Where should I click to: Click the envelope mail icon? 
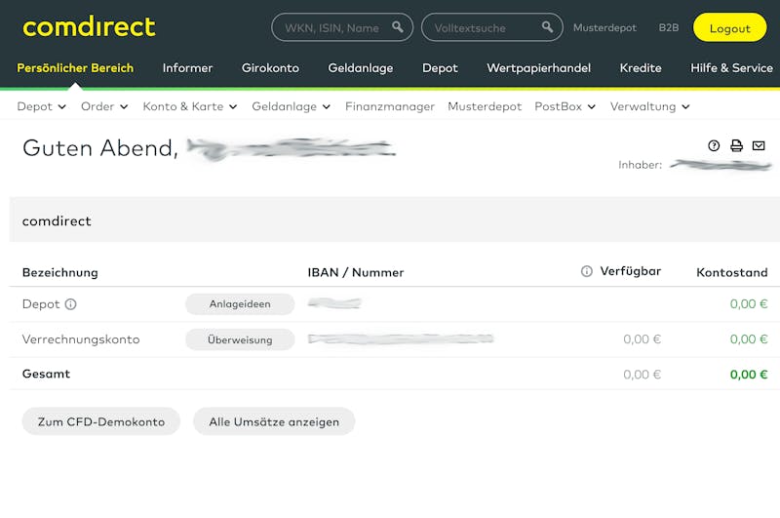click(759, 145)
